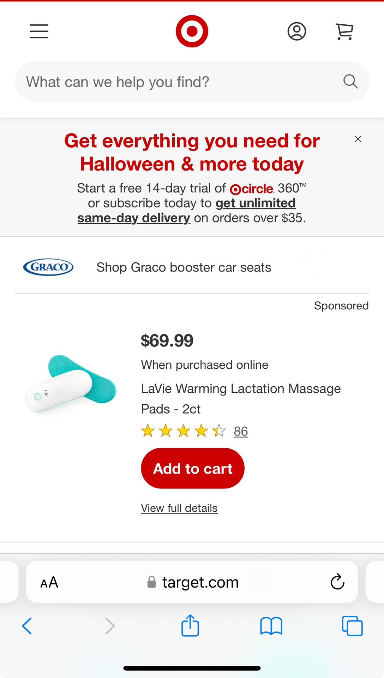
Task: Open the account profile icon
Action: (296, 31)
